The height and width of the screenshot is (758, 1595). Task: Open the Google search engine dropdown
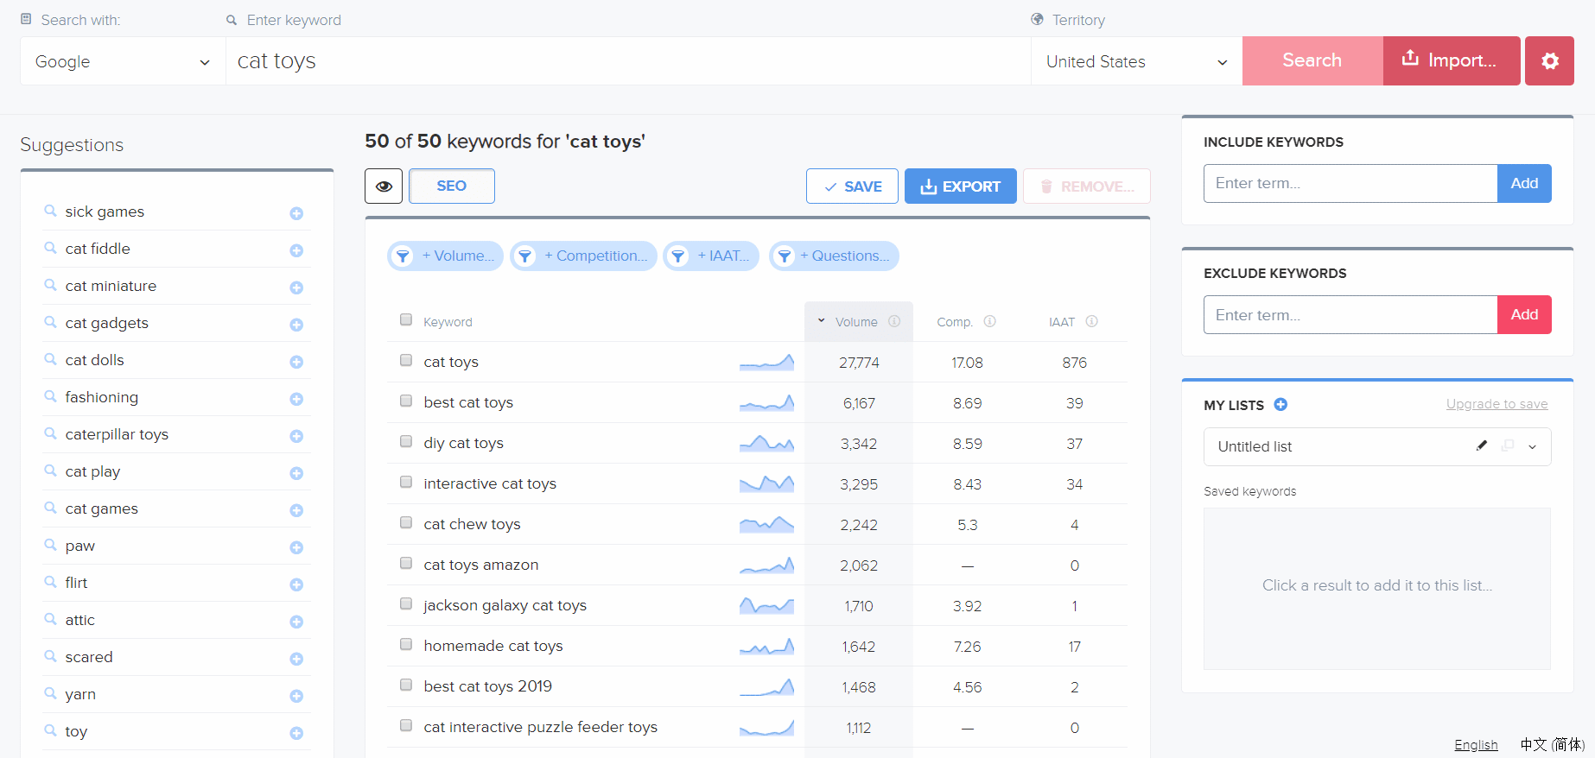pyautogui.click(x=123, y=61)
